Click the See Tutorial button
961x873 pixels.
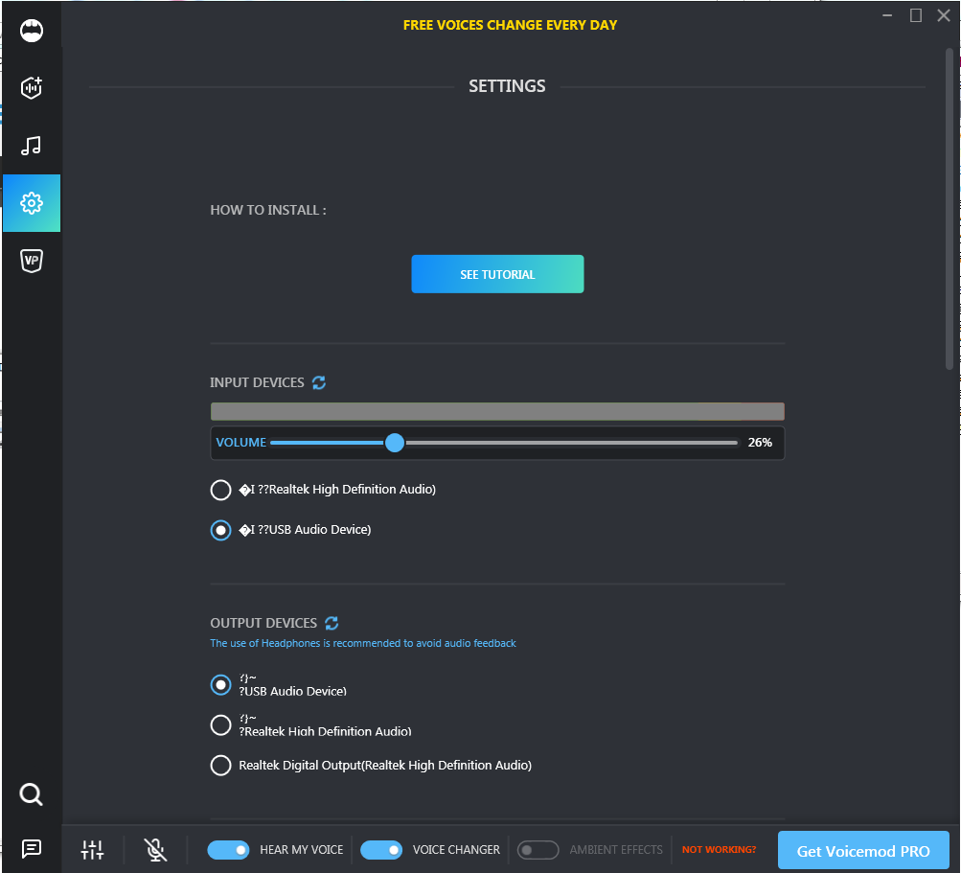coord(497,274)
